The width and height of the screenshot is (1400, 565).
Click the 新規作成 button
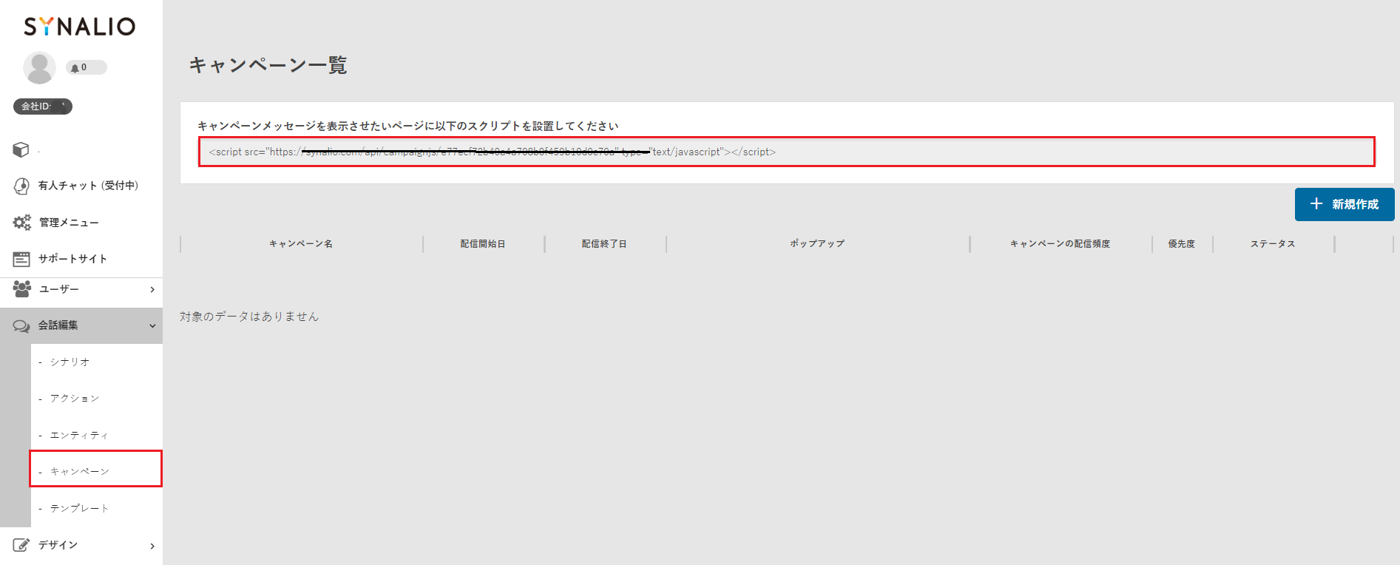(x=1345, y=204)
